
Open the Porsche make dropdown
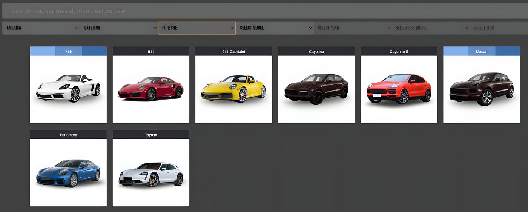pos(197,28)
